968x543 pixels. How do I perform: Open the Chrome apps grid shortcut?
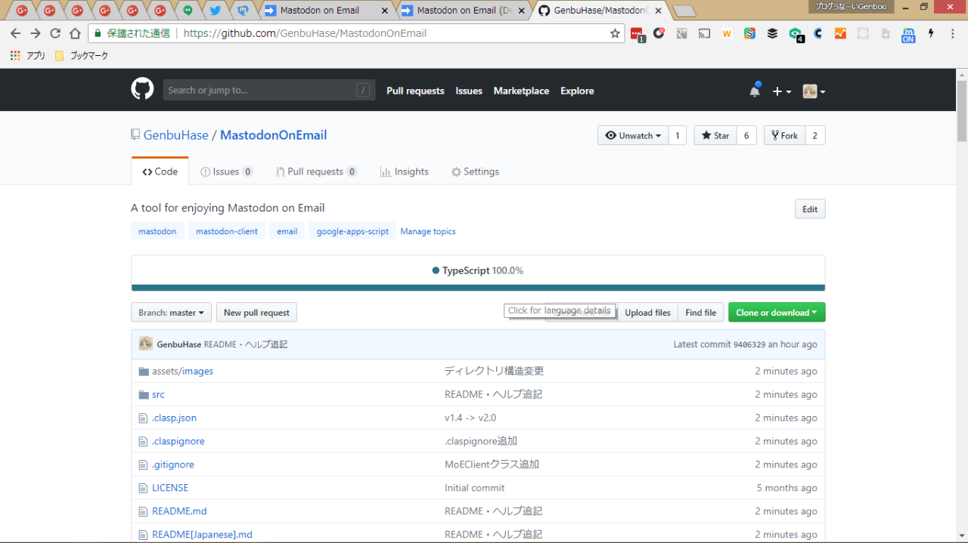tap(15, 56)
